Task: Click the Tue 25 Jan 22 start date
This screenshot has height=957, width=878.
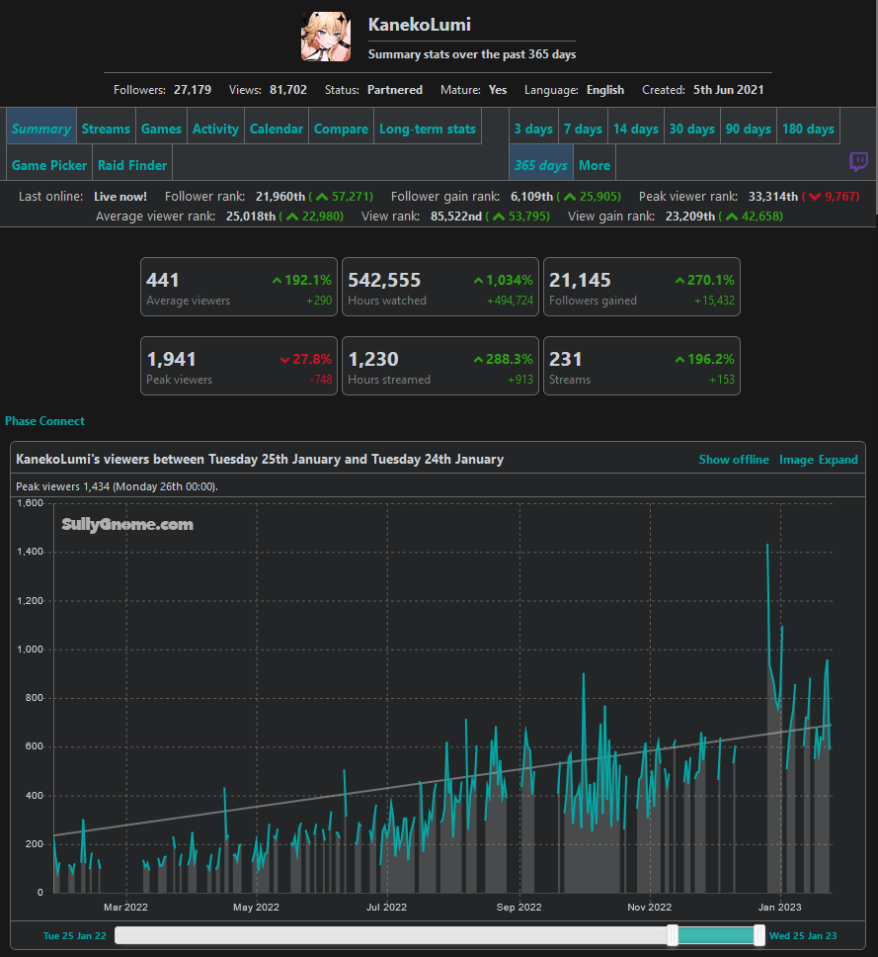Action: (x=74, y=935)
